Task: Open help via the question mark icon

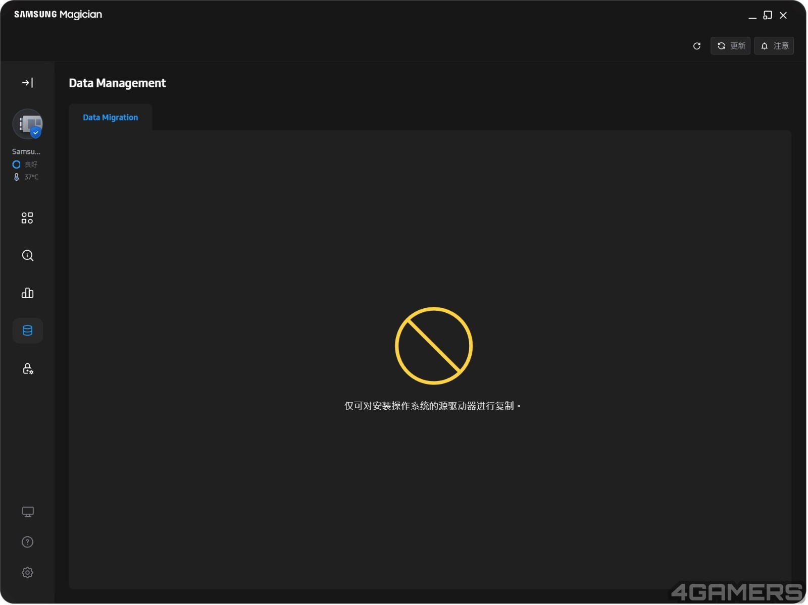Action: pos(27,543)
